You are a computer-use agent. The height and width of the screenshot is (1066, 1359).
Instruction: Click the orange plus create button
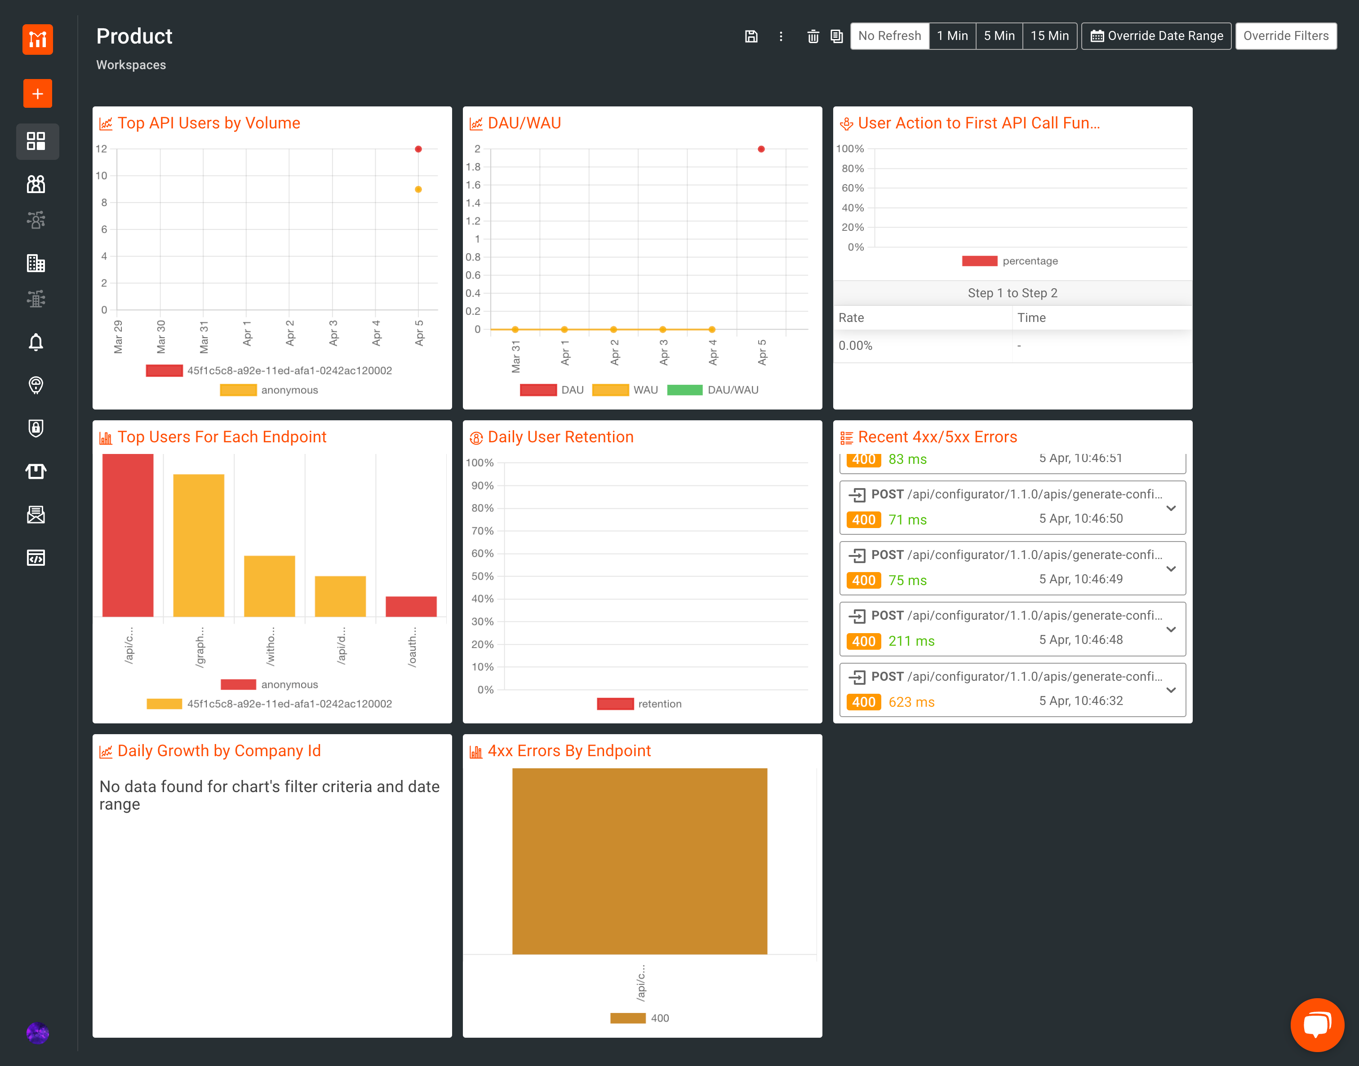pos(37,93)
